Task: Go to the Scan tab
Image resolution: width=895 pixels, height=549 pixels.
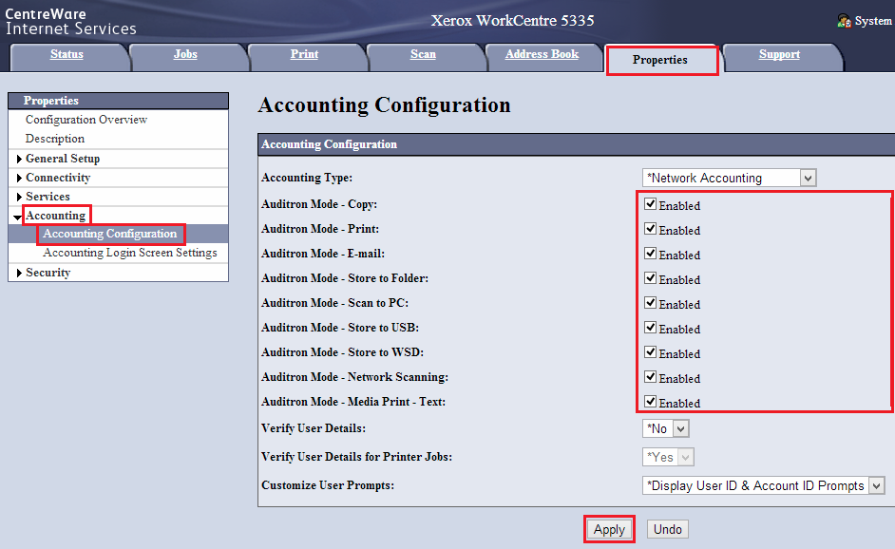Action: pos(423,55)
